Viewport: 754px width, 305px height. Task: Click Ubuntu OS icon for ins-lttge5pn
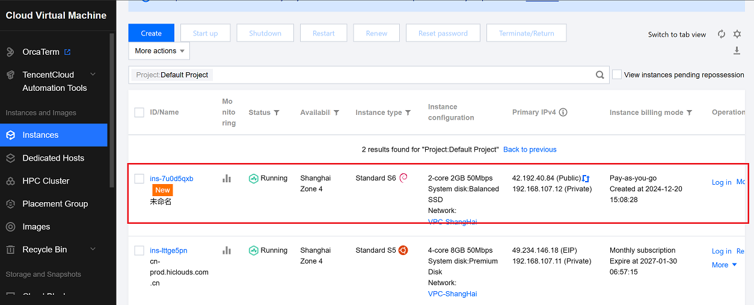(x=403, y=250)
